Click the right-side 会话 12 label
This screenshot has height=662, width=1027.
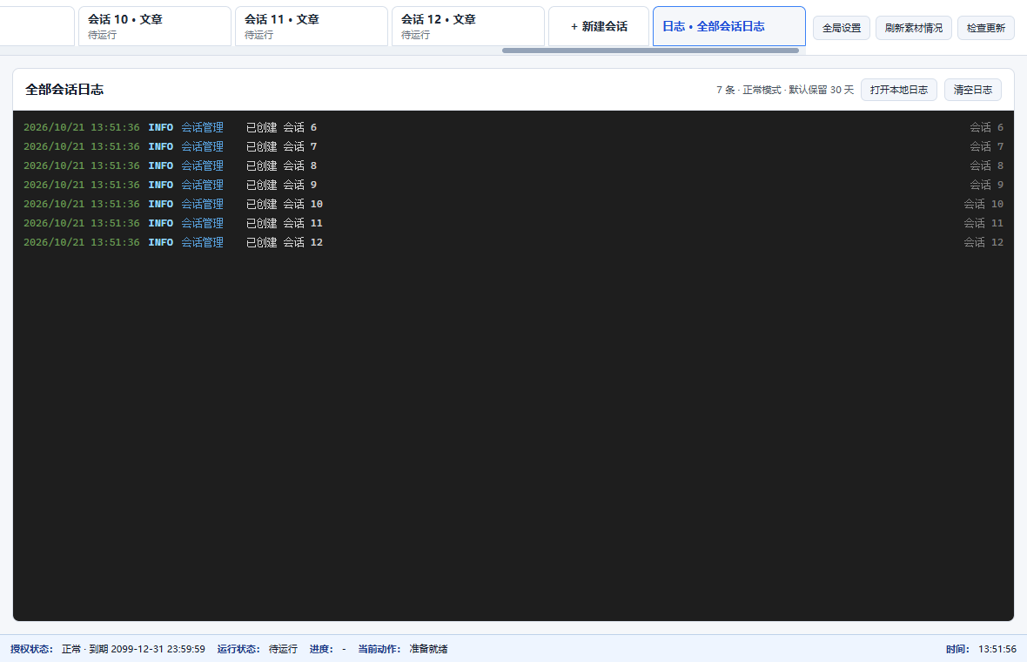coord(983,242)
